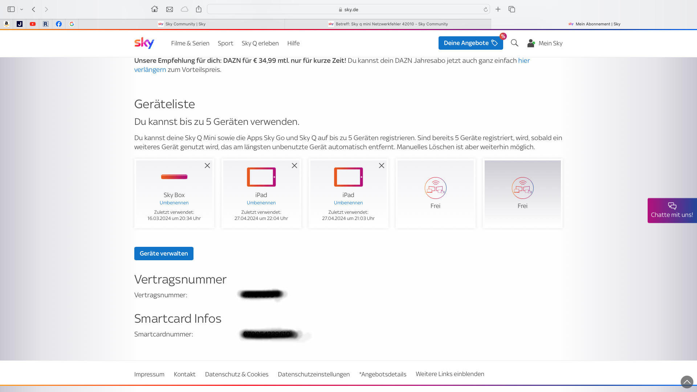This screenshot has width=697, height=392.
Task: Click '16.03.2024 um 20:34 Uhr' text
Action: [174, 219]
